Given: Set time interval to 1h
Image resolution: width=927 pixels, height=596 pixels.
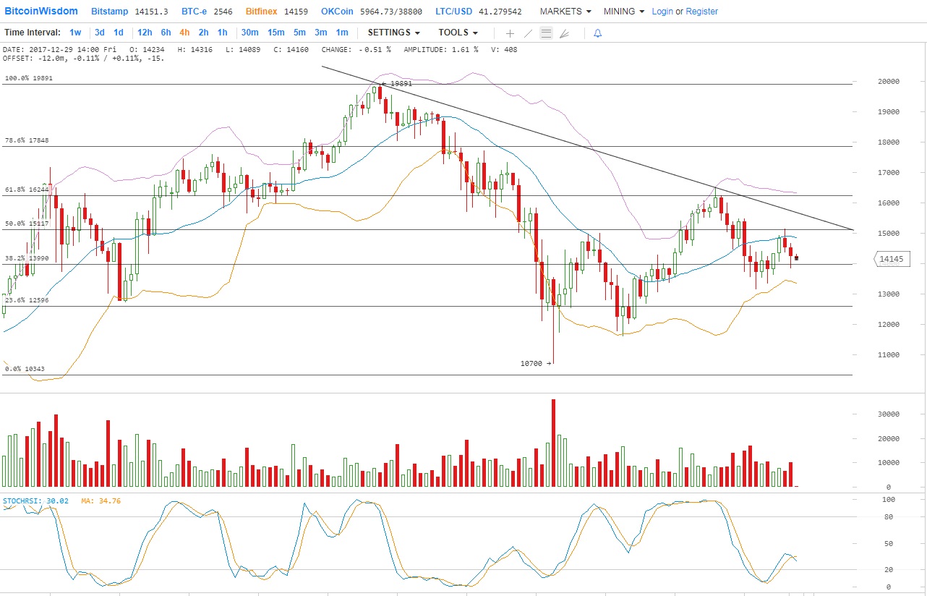Looking at the screenshot, I should [x=223, y=33].
